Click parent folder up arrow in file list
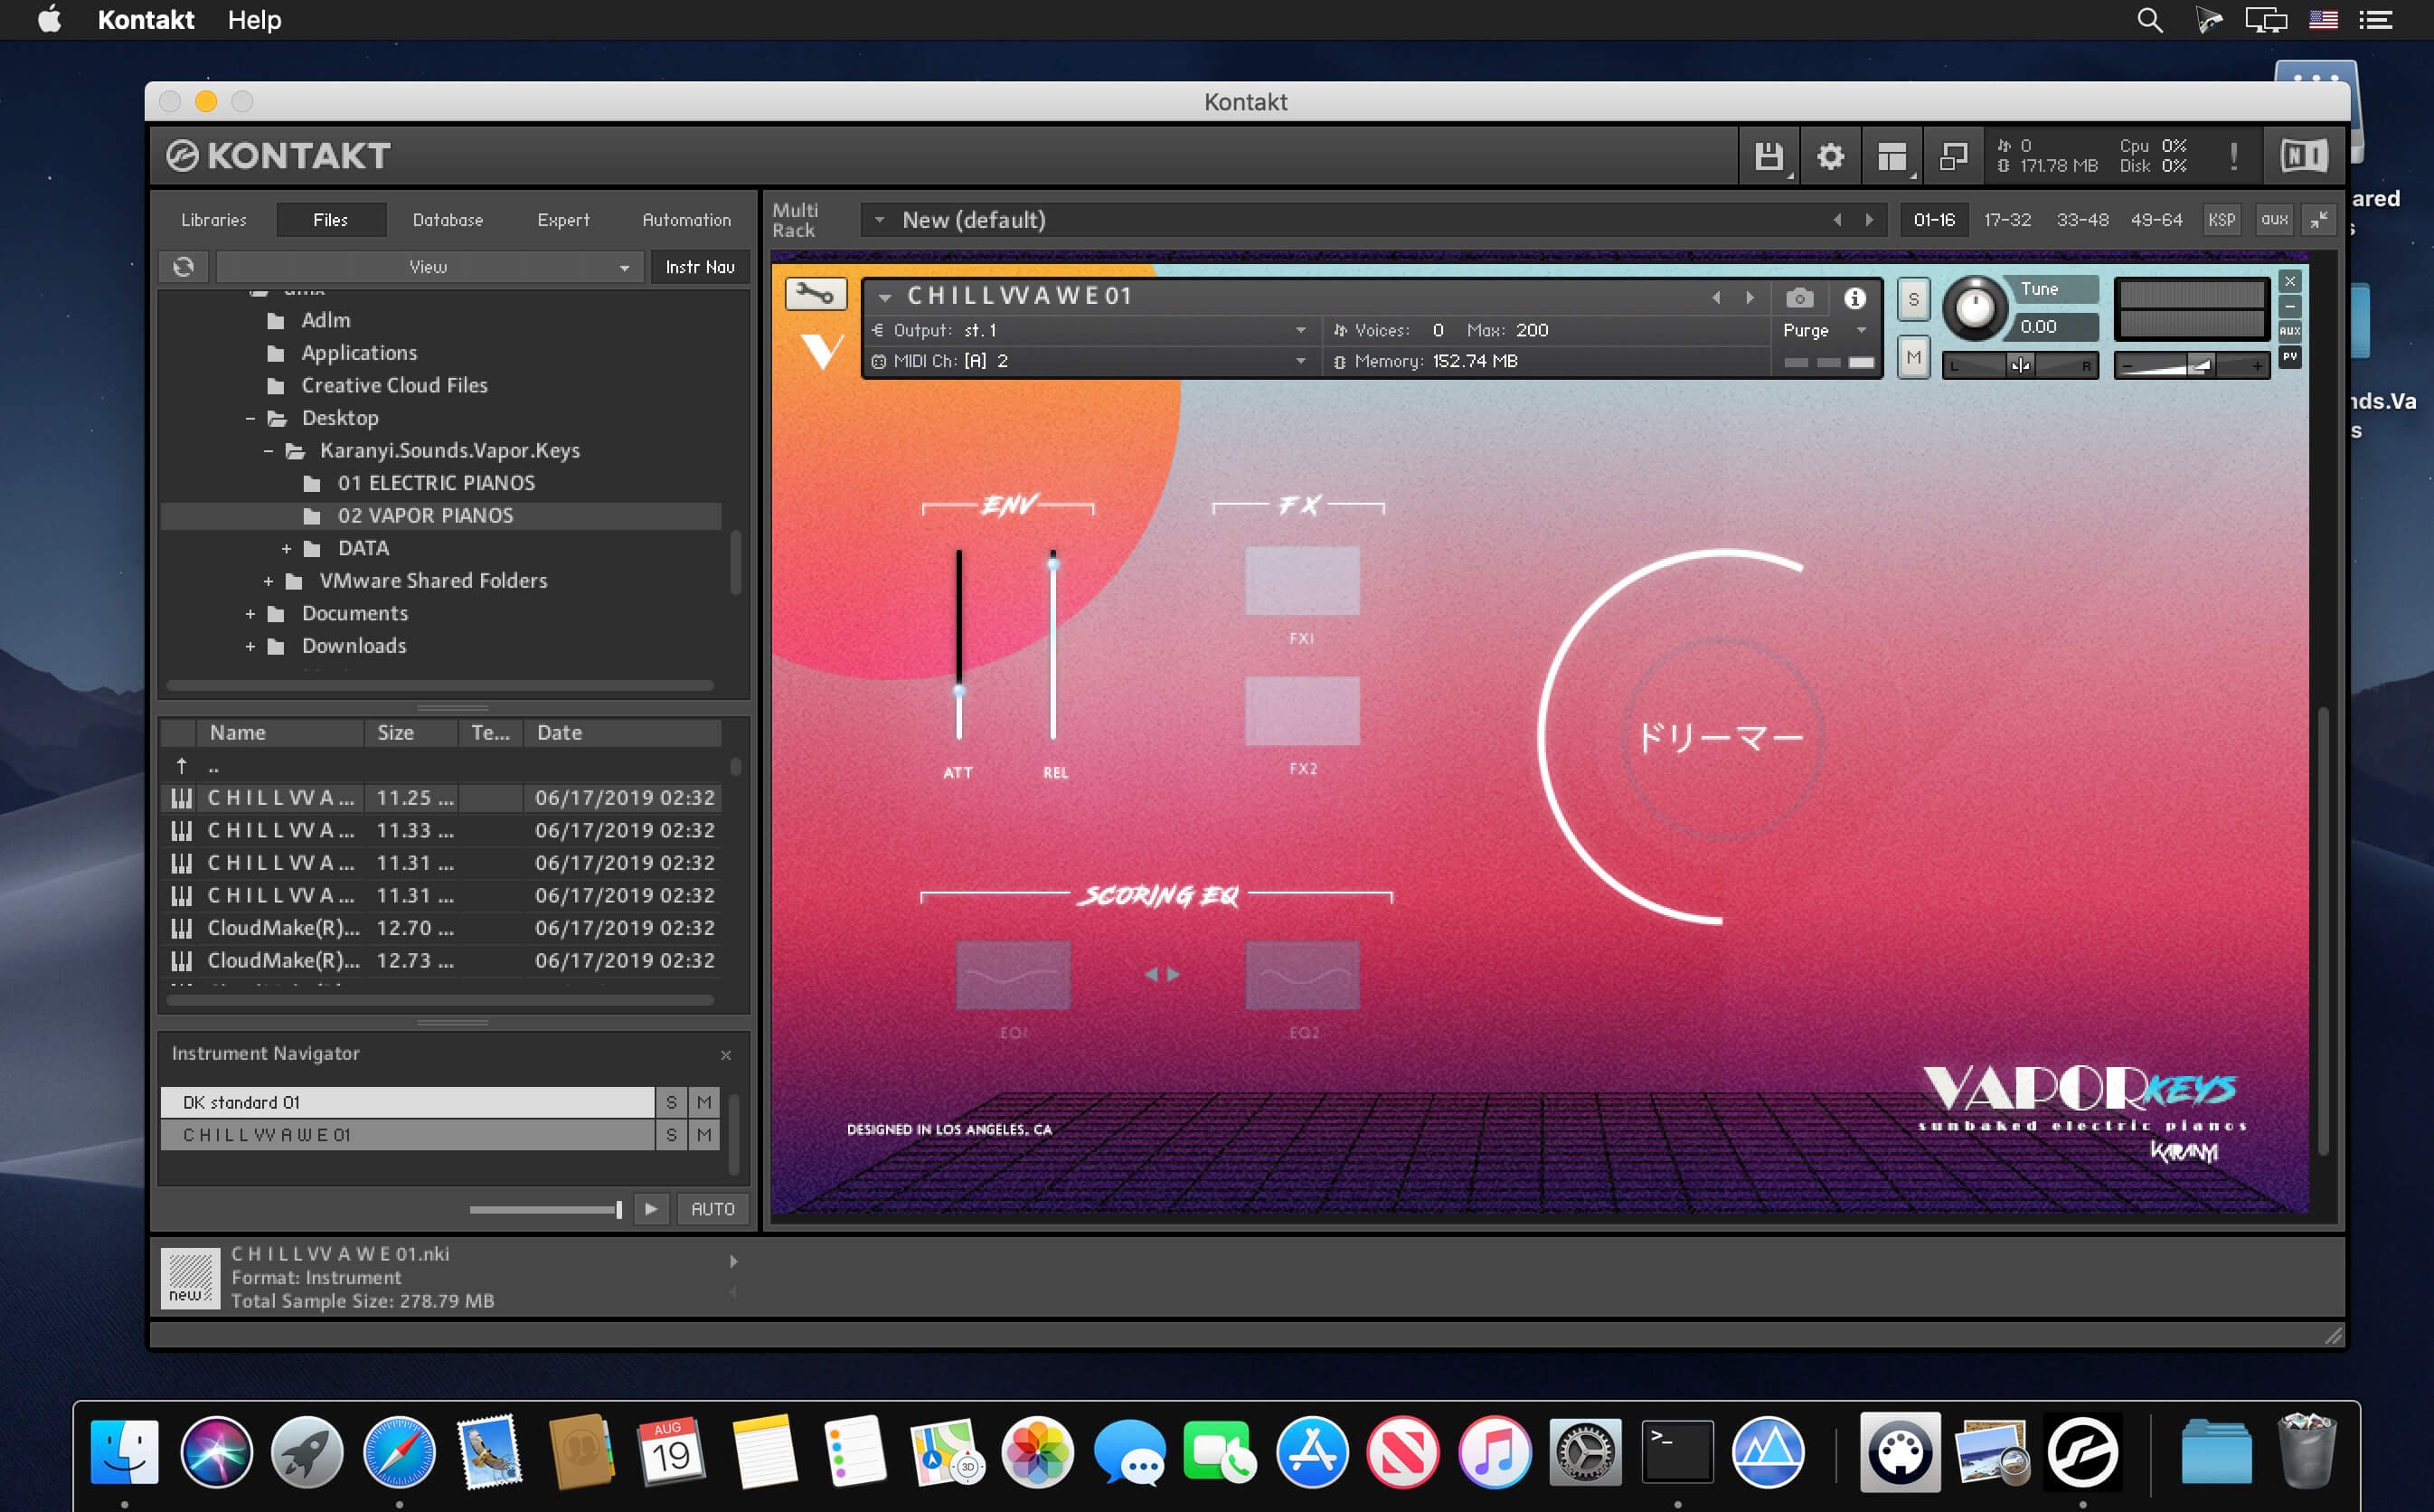Screen dimensions: 2434x1512 (x=182, y=766)
